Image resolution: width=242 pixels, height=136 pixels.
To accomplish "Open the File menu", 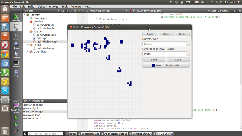I will pos(15,6).
